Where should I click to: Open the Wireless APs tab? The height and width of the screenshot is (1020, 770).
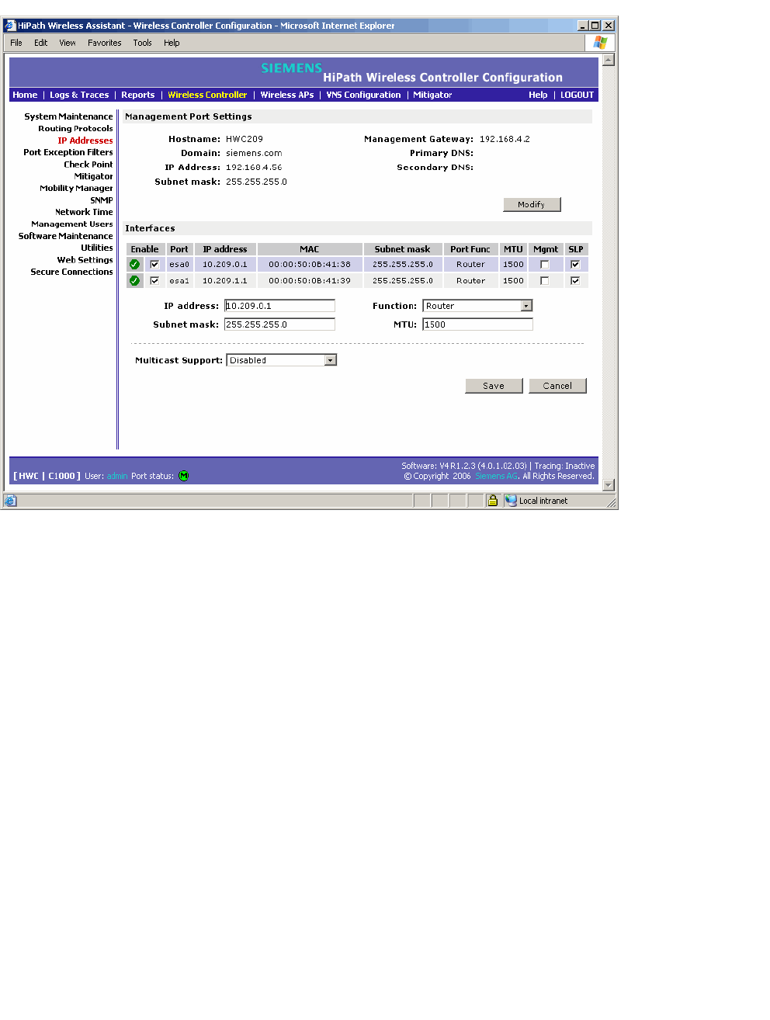[x=287, y=95]
